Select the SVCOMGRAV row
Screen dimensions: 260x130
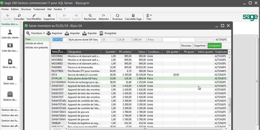click(x=139, y=82)
